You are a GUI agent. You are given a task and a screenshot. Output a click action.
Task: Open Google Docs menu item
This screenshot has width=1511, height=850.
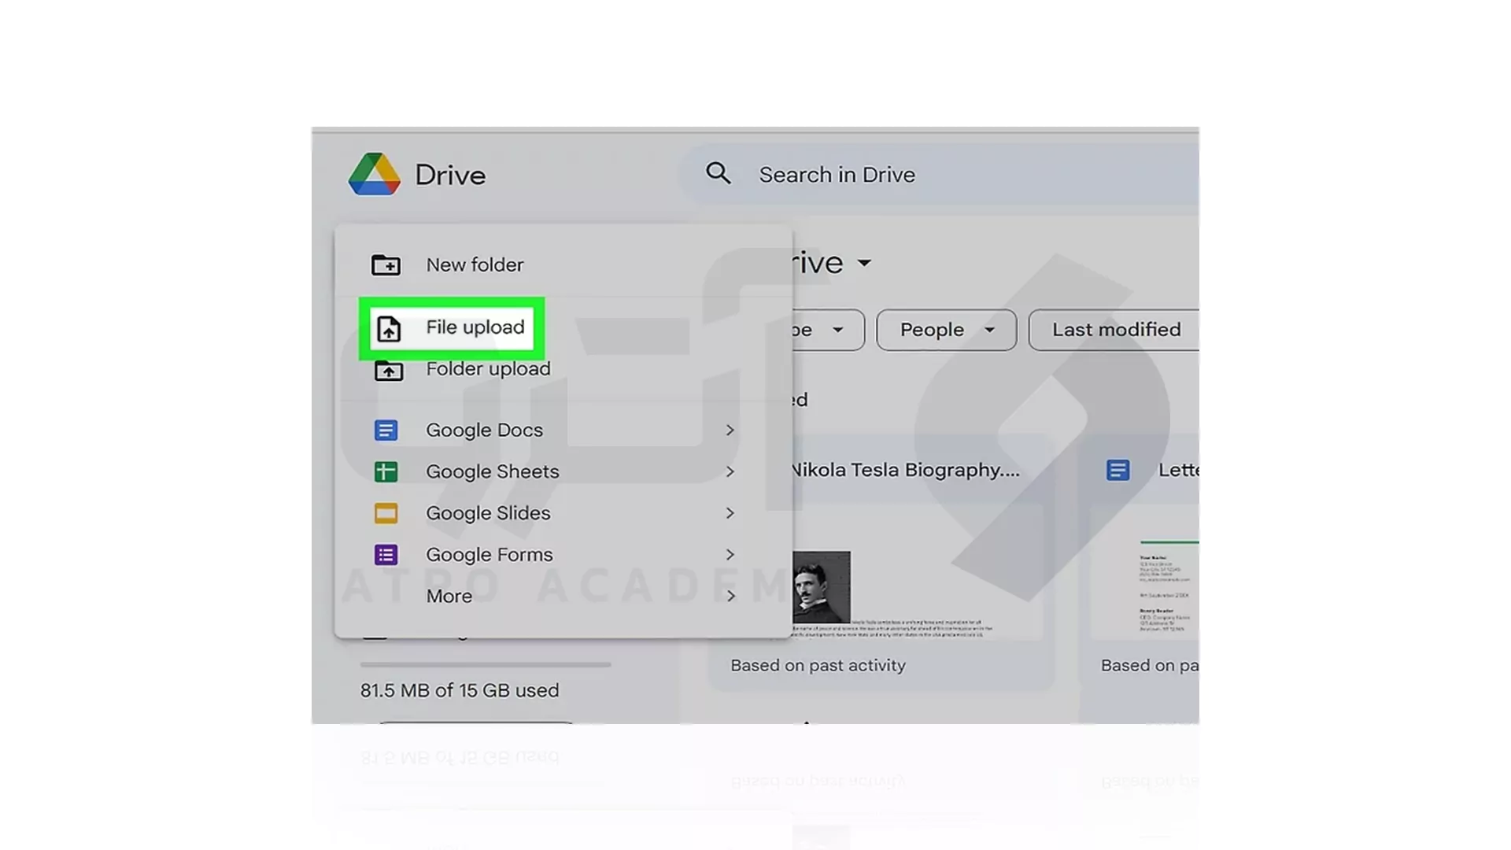pyautogui.click(x=563, y=430)
